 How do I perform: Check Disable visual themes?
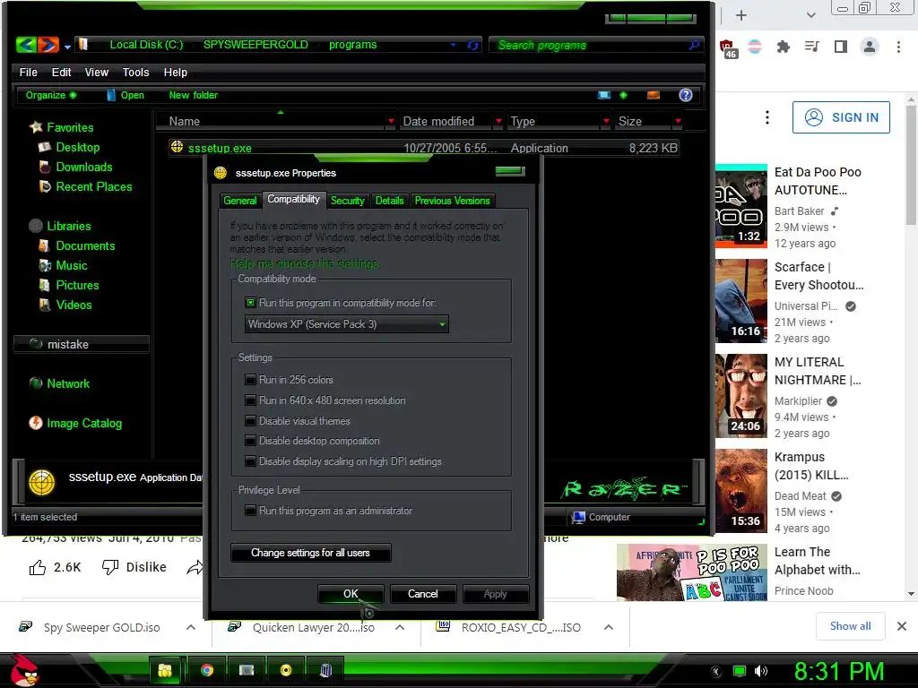tap(251, 421)
